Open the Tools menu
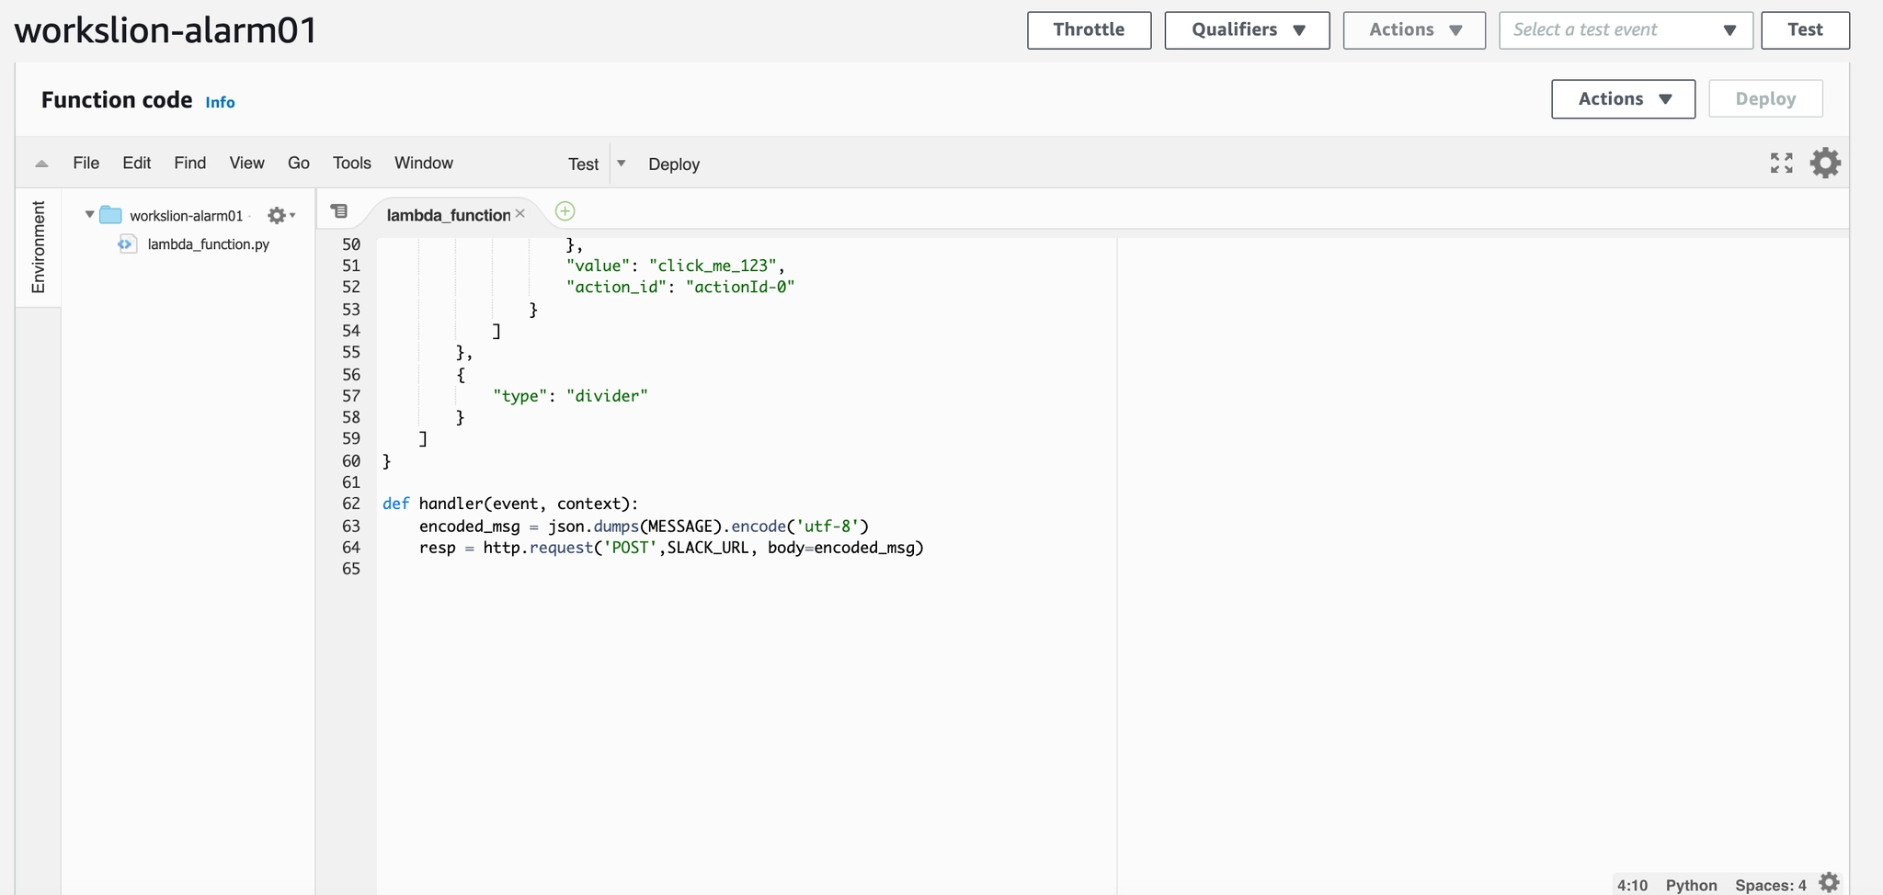The height and width of the screenshot is (895, 1883). [x=351, y=164]
